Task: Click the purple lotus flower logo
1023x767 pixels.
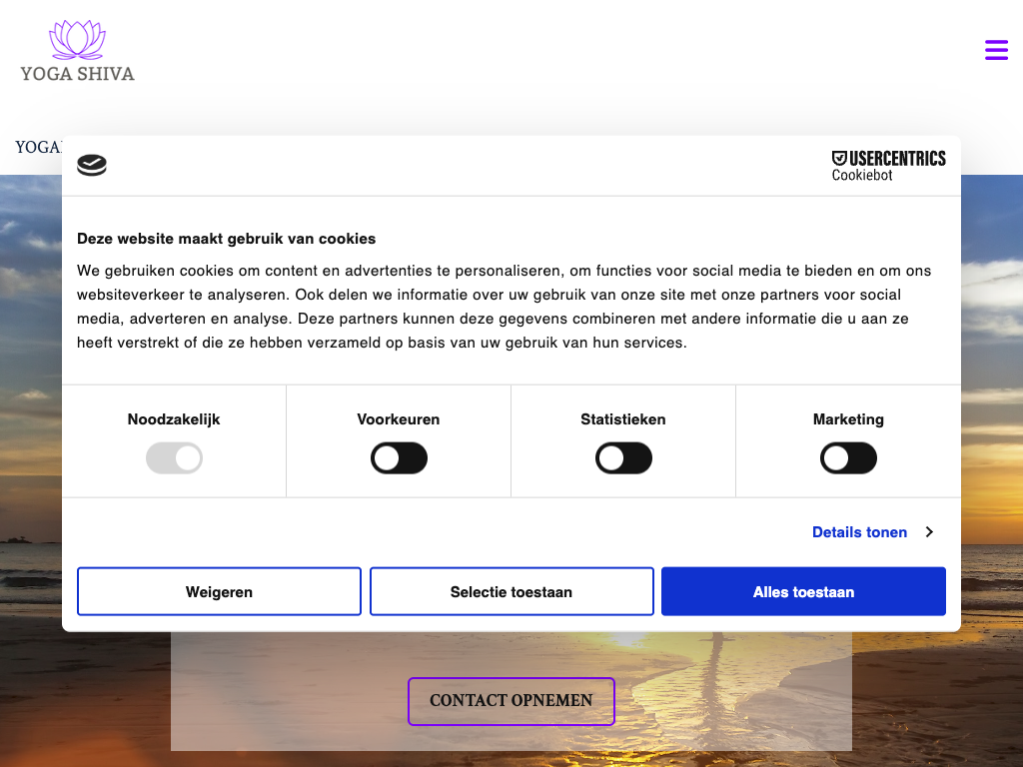Action: pos(77,40)
